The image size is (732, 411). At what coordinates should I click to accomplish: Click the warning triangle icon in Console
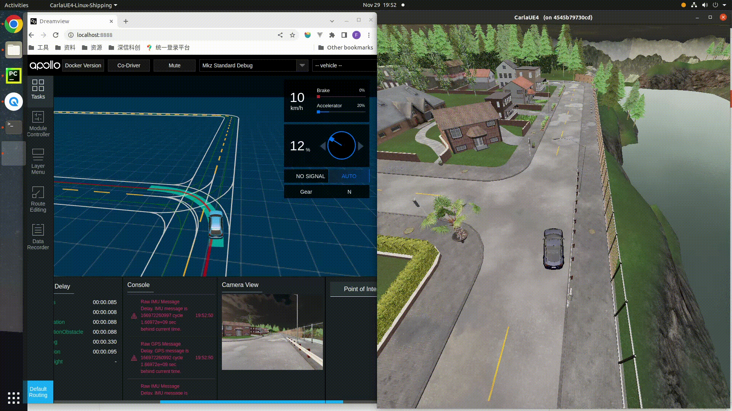click(134, 315)
